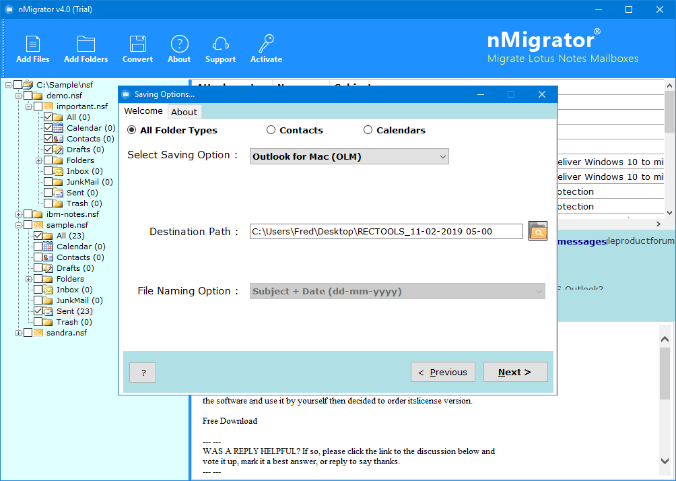Collapse the sample.nsf tree node
This screenshot has height=481, width=676.
(x=18, y=225)
